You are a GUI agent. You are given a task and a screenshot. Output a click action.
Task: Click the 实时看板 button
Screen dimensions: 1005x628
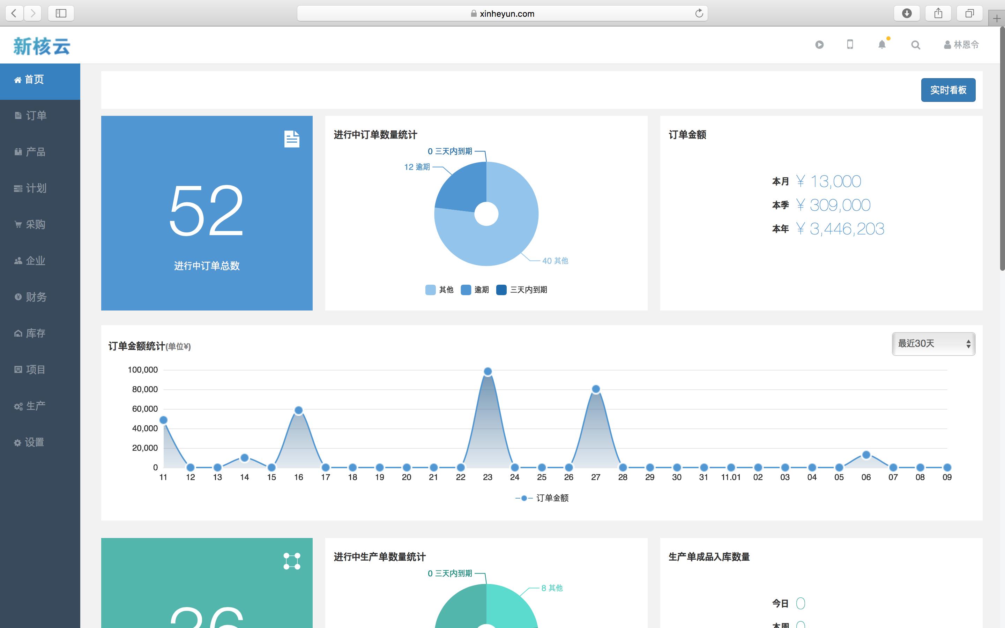click(x=948, y=90)
